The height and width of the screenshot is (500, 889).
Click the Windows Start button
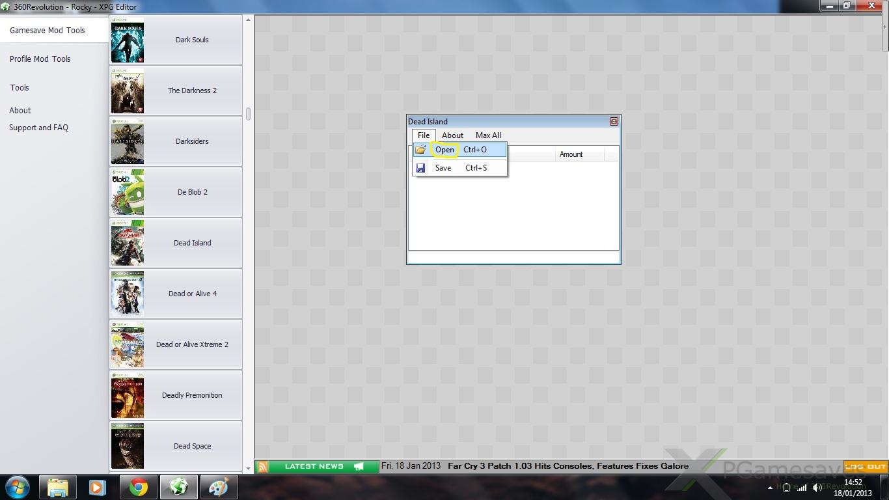(x=17, y=487)
